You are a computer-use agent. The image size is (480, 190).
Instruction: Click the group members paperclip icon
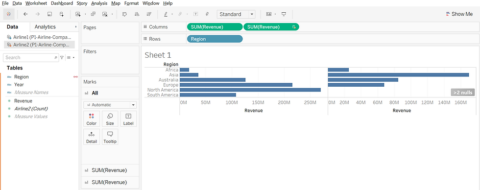click(x=180, y=14)
